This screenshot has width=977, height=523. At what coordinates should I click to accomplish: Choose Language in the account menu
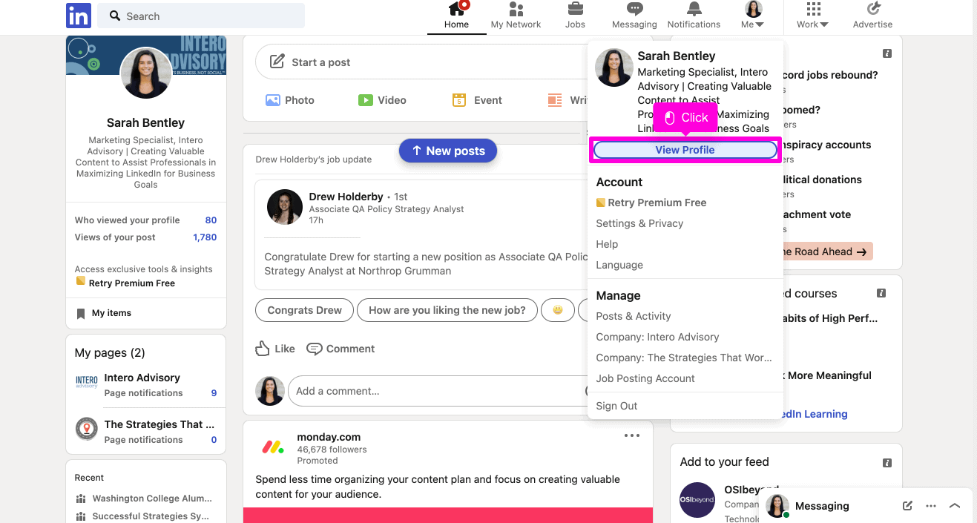(619, 265)
